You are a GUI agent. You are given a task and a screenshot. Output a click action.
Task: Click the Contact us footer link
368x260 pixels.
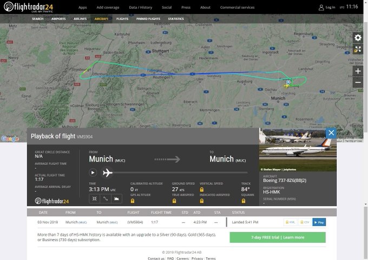(156, 258)
